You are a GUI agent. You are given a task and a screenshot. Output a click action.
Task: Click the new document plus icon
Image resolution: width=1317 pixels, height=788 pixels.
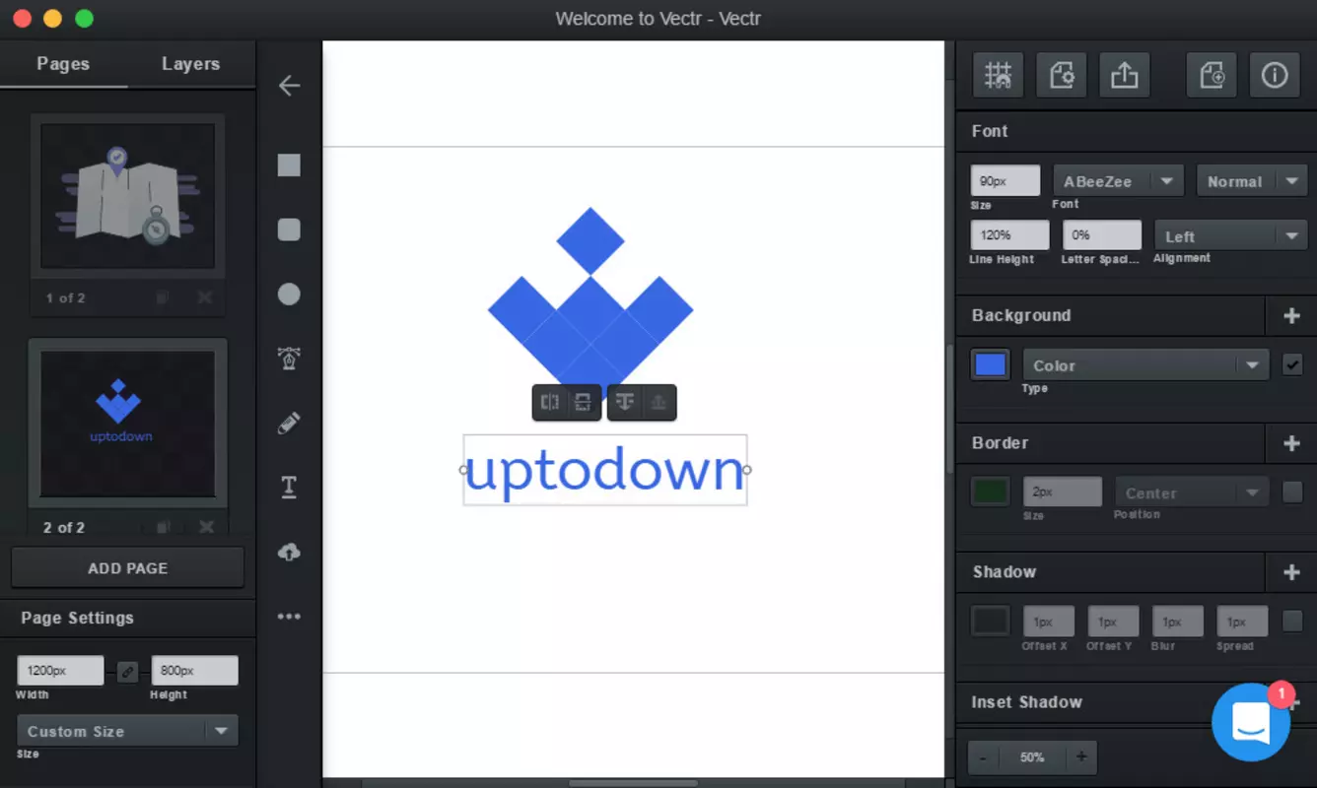(1212, 76)
